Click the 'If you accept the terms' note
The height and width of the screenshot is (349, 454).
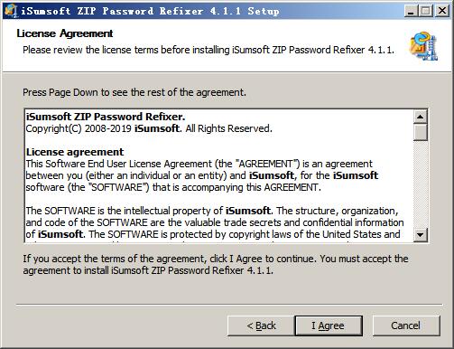tap(216, 265)
